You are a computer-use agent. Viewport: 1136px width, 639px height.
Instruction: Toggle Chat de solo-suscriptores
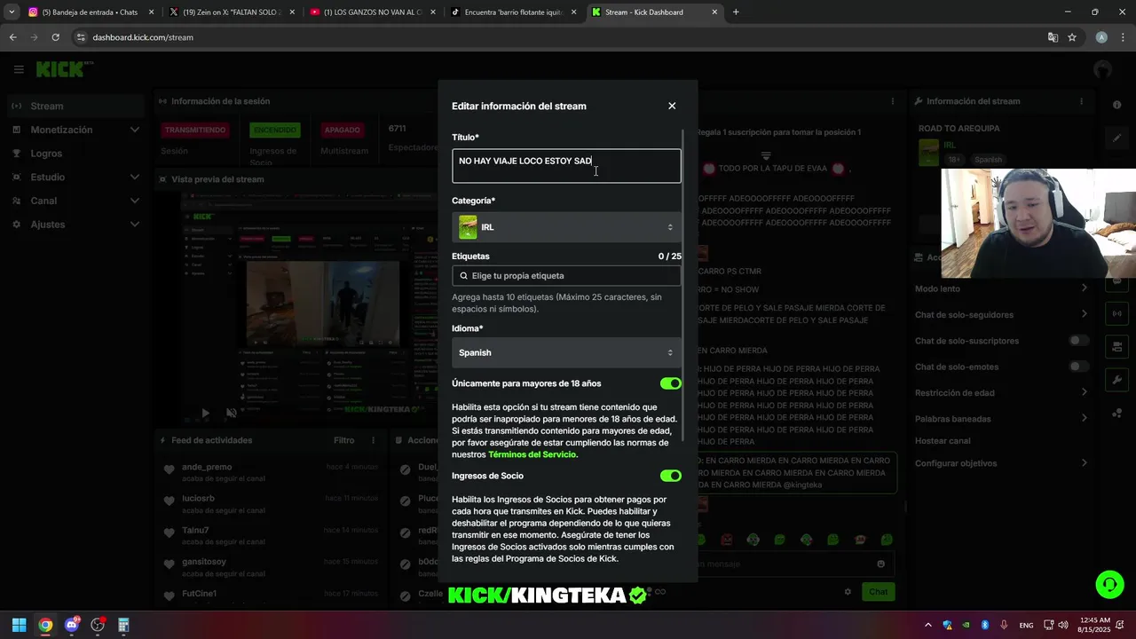coord(1078,341)
